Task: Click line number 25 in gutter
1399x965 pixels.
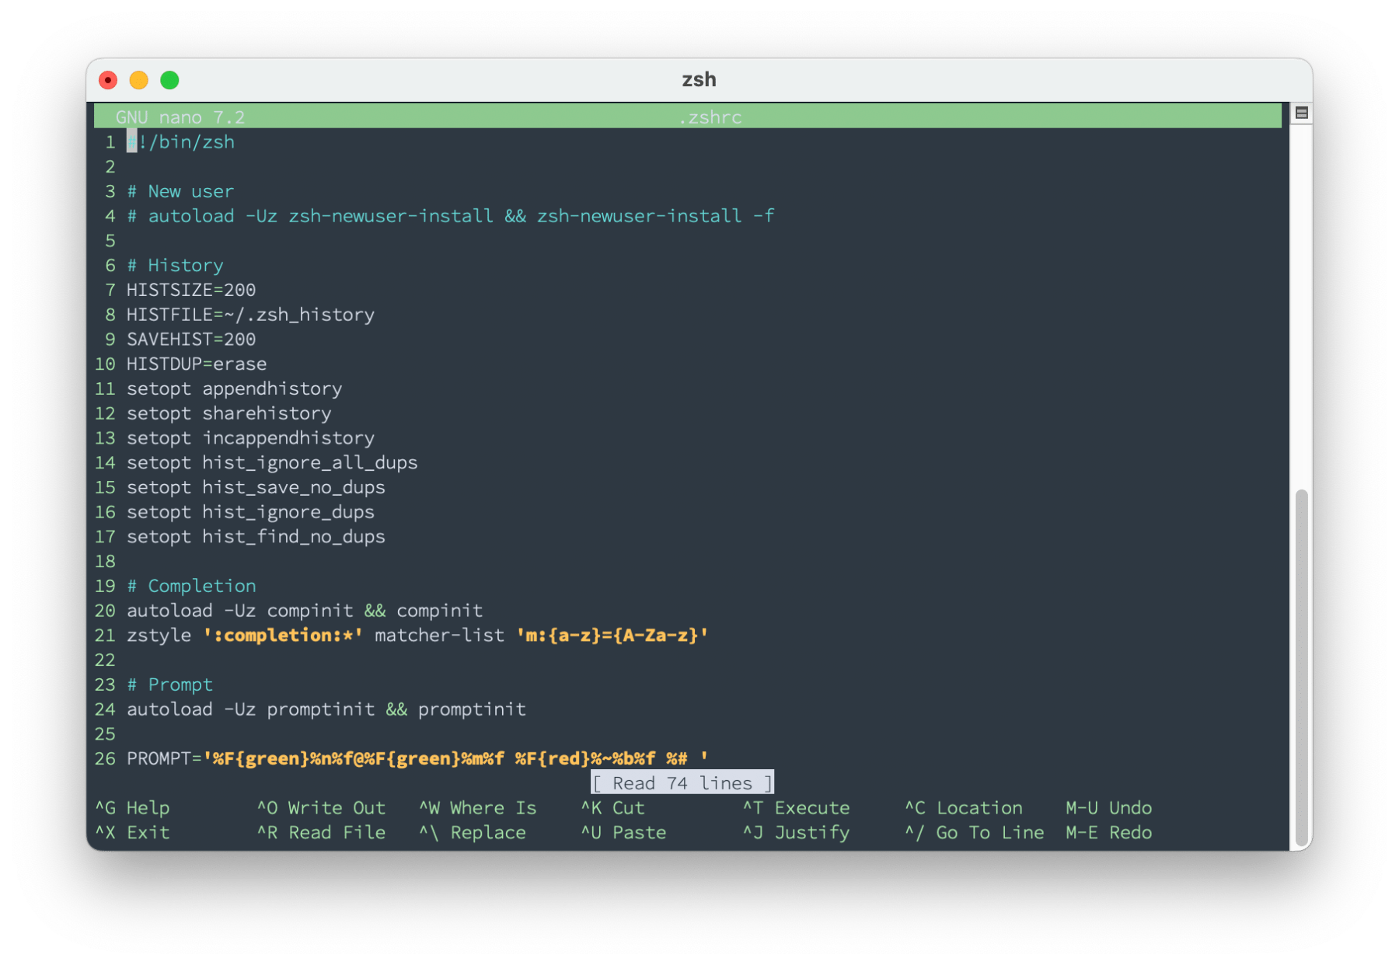Action: [105, 734]
